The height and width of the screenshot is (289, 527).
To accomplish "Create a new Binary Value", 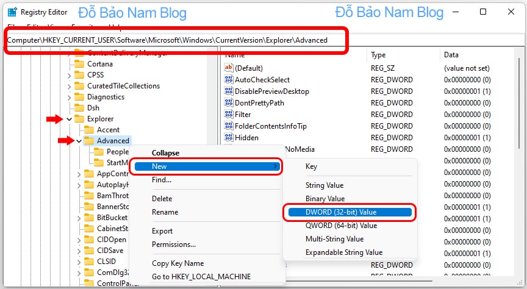I will tap(325, 199).
